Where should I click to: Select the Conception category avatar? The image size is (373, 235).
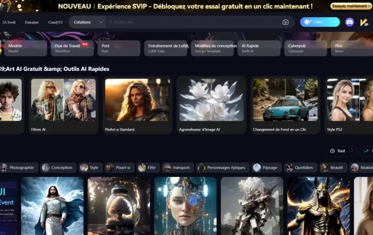tap(45, 167)
